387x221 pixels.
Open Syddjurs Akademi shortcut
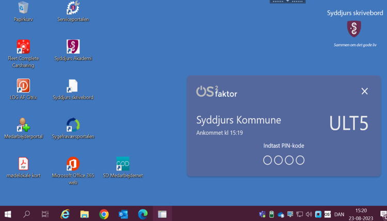pyautogui.click(x=73, y=47)
